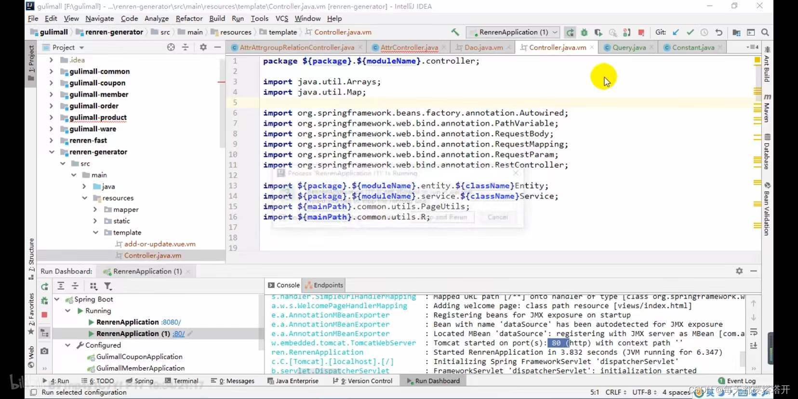The width and height of the screenshot is (798, 399).
Task: Select add-or-update.vue.vm in project tree
Action: [160, 244]
